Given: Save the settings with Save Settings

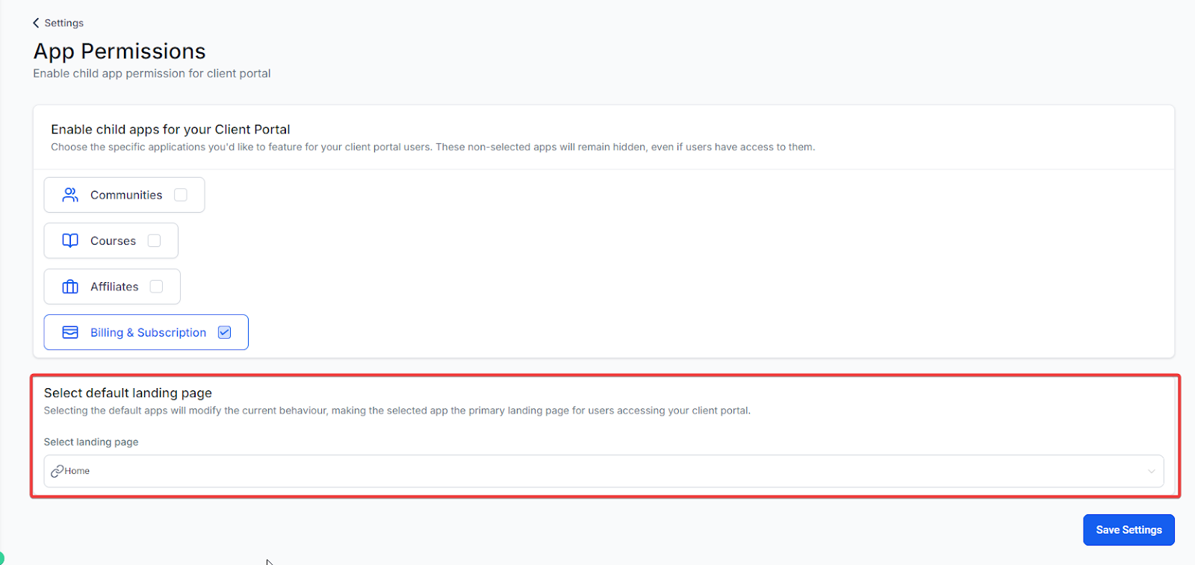Looking at the screenshot, I should coord(1129,530).
